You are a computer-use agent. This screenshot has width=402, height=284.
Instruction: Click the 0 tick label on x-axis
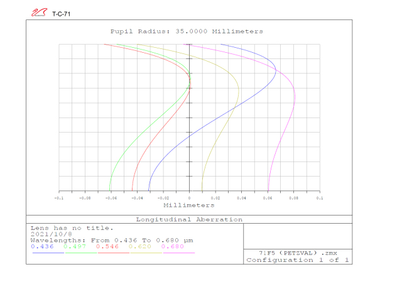pos(189,197)
